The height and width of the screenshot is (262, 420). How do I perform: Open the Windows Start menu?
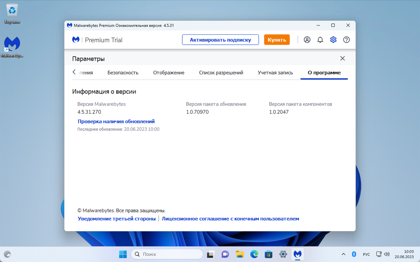(x=123, y=254)
